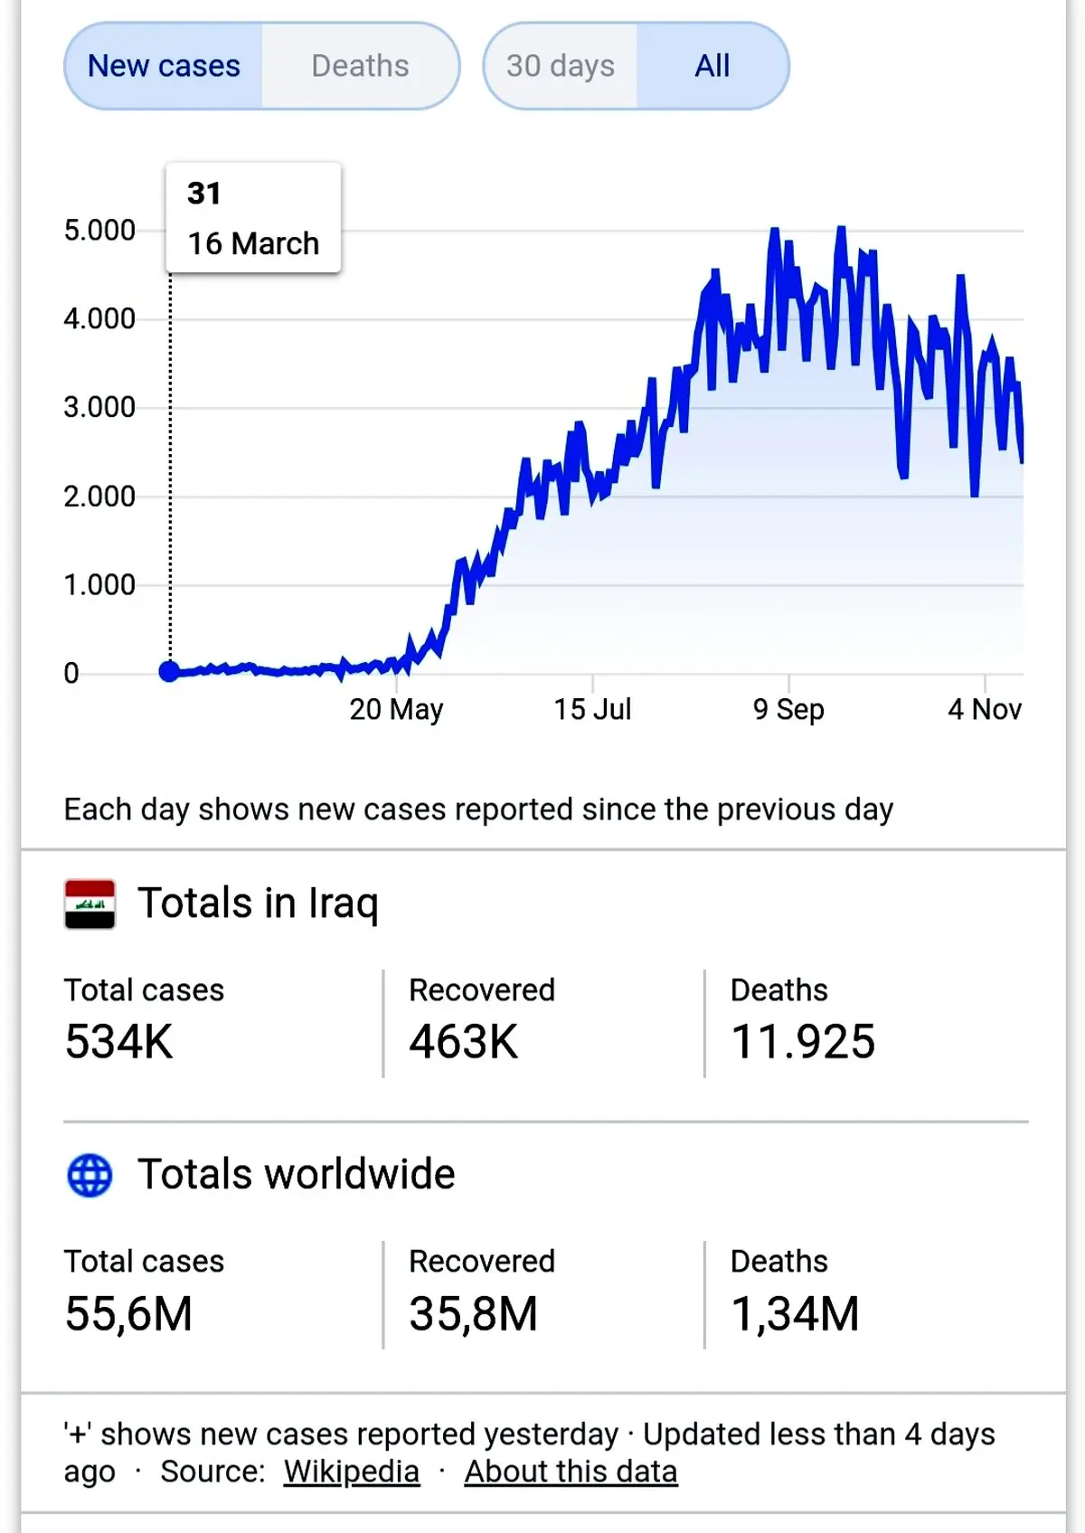
Task: Click the 20 May axis label
Action: (x=396, y=709)
